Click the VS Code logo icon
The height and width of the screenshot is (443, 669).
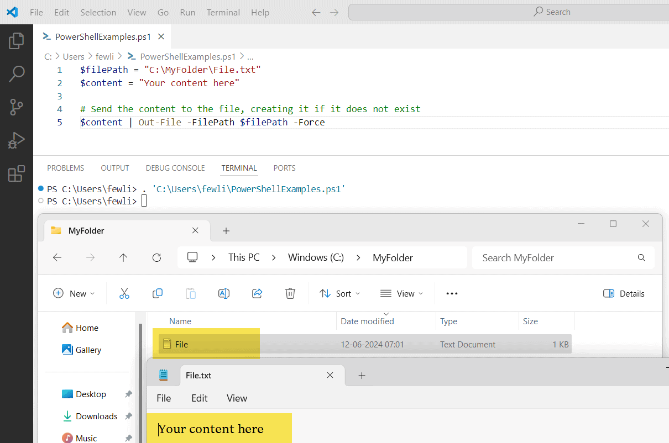point(12,12)
